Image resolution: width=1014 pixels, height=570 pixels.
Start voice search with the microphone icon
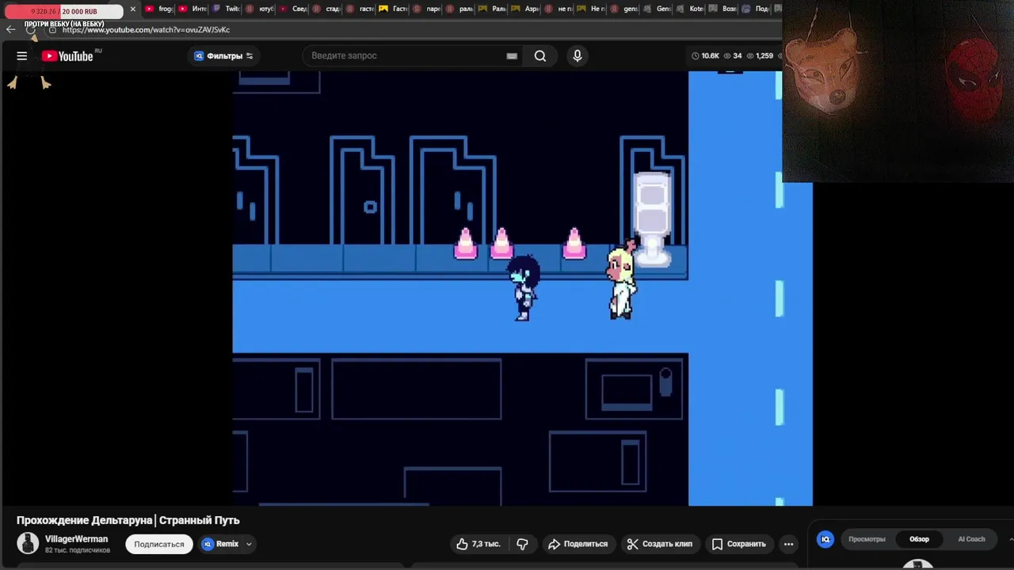point(578,56)
